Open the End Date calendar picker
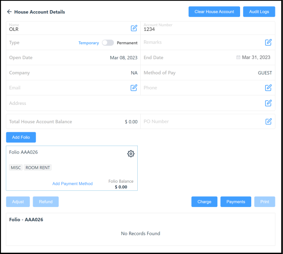 coord(238,57)
